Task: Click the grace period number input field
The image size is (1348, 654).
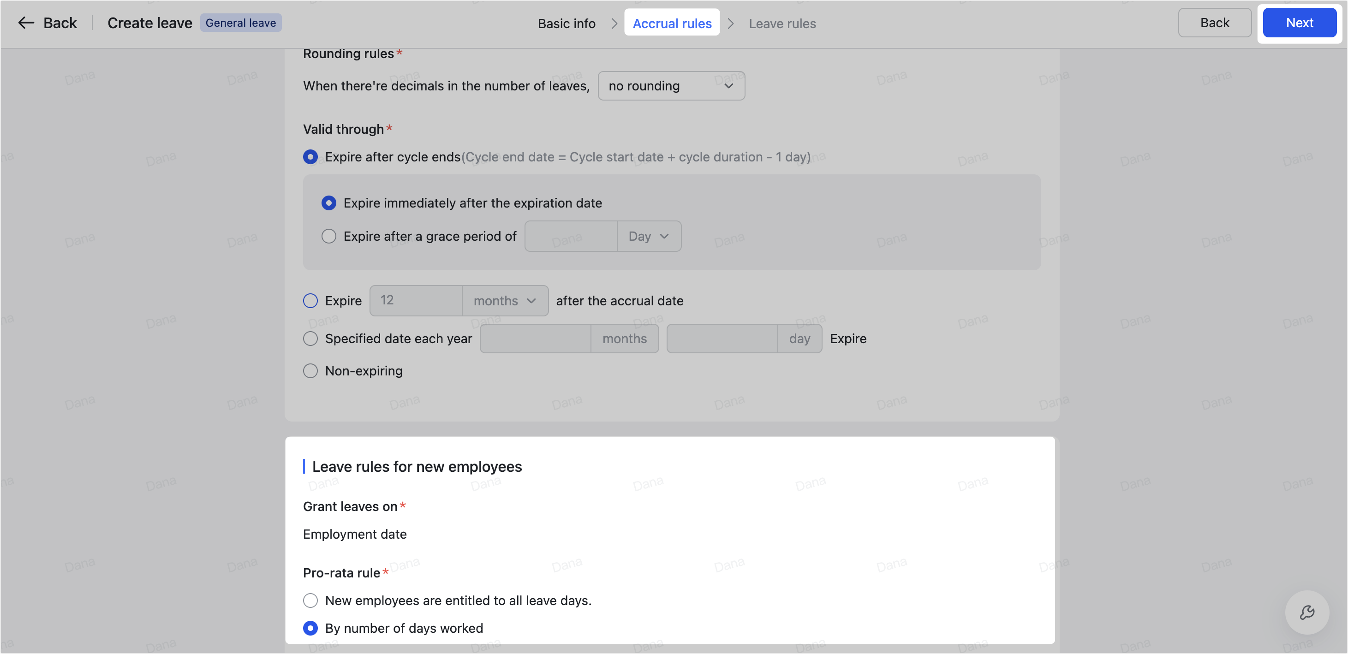Action: pos(570,236)
